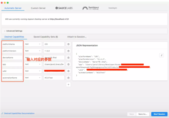Image resolution: width=169 pixels, height=118 pixels.
Task: Click the iOS value field
Action: tap(54, 44)
